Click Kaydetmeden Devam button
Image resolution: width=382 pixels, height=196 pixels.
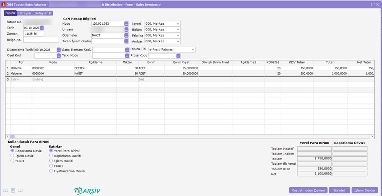tap(308, 190)
